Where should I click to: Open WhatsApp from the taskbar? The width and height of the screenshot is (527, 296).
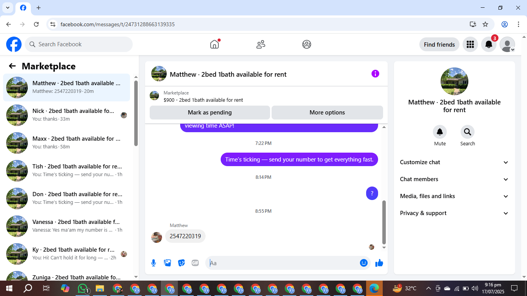tap(83, 288)
